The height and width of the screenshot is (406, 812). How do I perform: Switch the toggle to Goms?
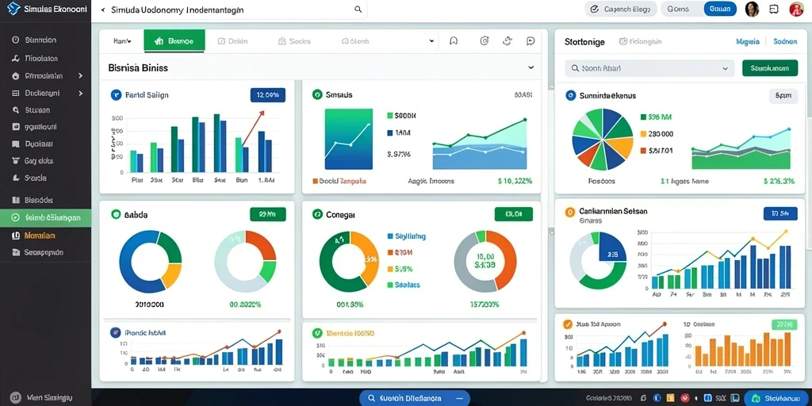(x=679, y=9)
